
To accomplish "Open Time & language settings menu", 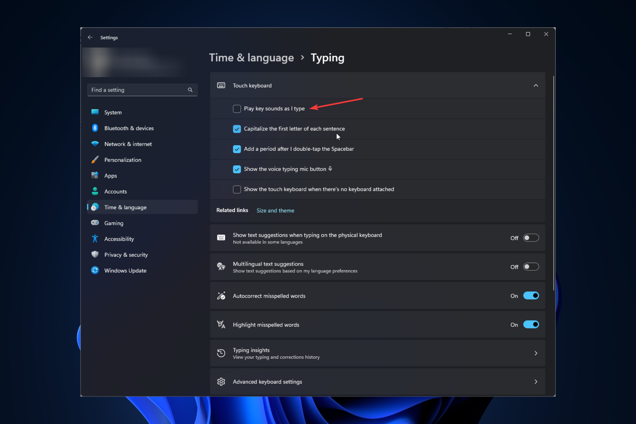I will point(125,207).
